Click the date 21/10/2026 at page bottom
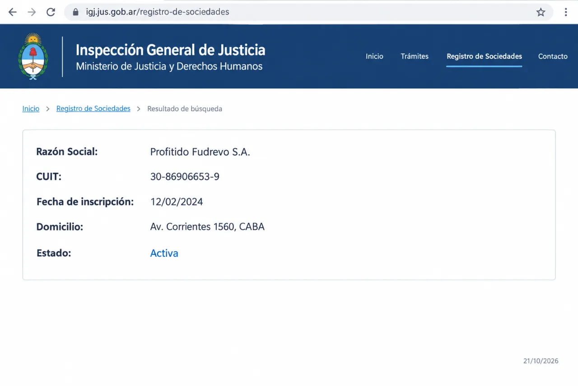The width and height of the screenshot is (578, 386). click(541, 361)
